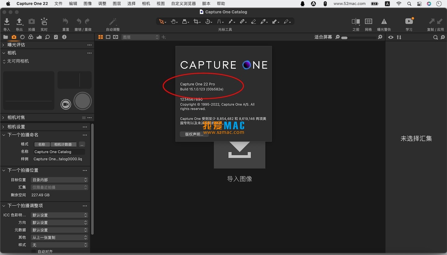Select the Pan (hand) tool

(x=173, y=21)
